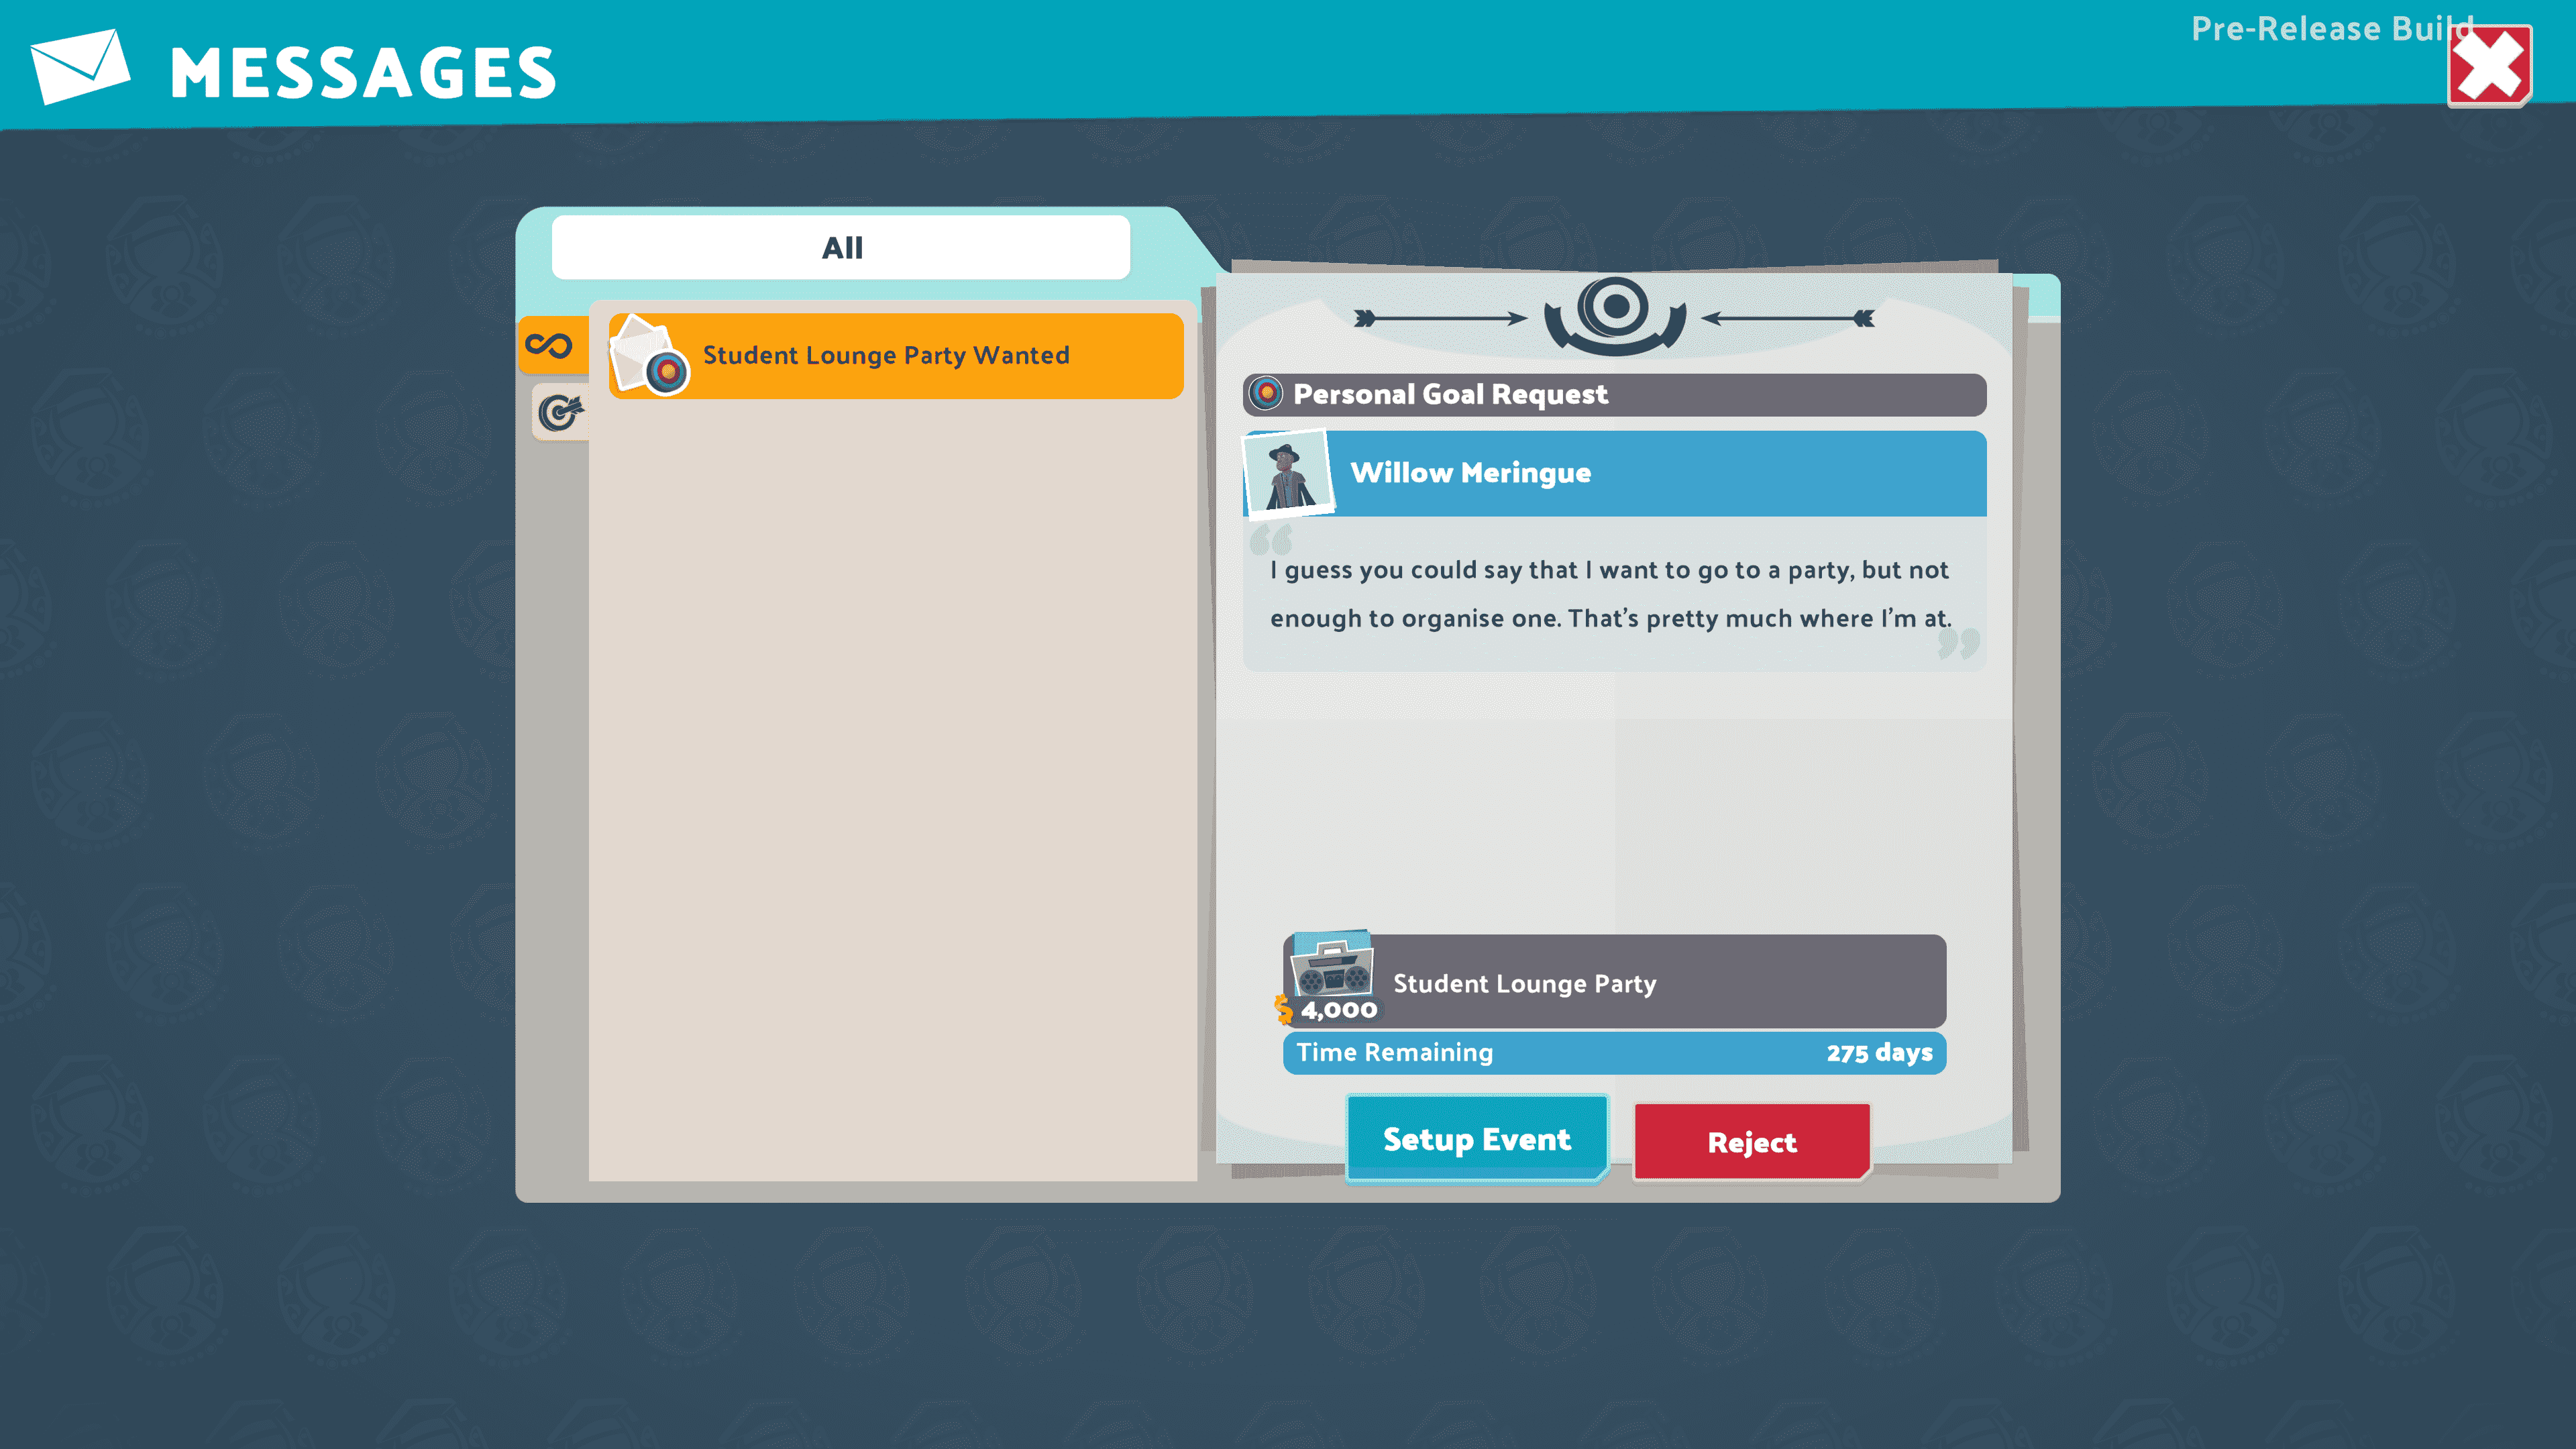2576x1449 pixels.
Task: Select the Setup Event button
Action: [x=1477, y=1138]
